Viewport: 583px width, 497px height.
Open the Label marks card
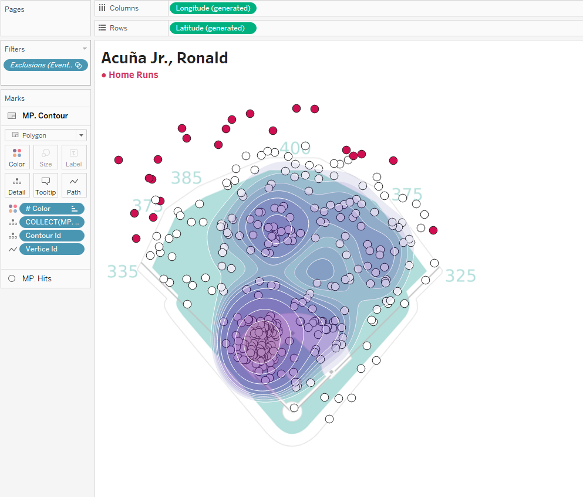pos(74,157)
